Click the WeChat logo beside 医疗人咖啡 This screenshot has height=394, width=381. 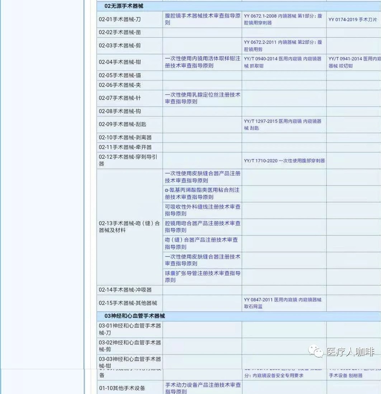click(316, 351)
